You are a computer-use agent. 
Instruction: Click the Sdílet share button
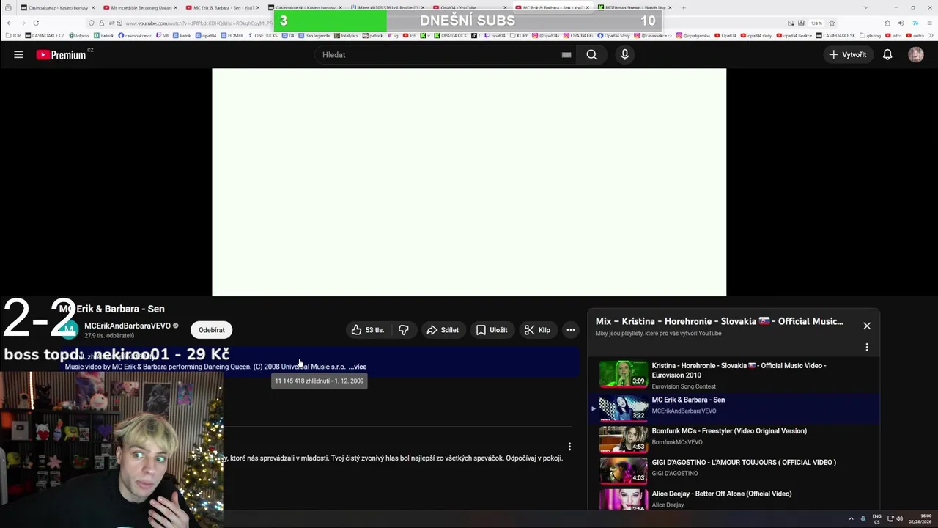click(443, 330)
